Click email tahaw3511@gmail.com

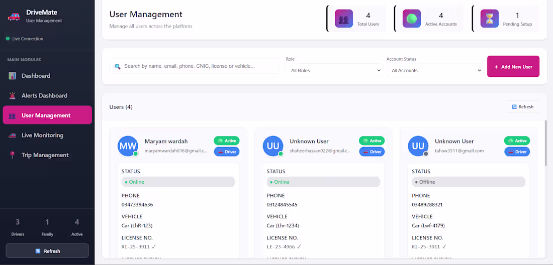click(459, 151)
